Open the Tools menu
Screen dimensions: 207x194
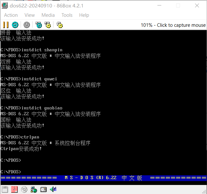pos(67,15)
